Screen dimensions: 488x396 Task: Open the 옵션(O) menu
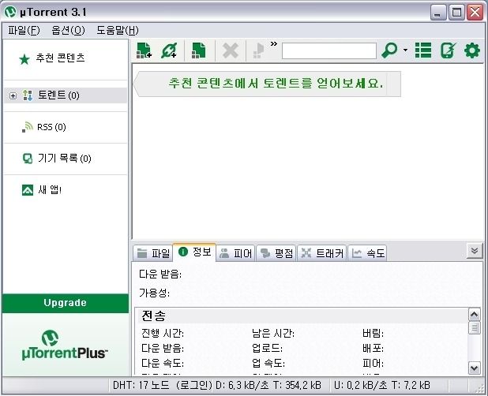tap(68, 30)
